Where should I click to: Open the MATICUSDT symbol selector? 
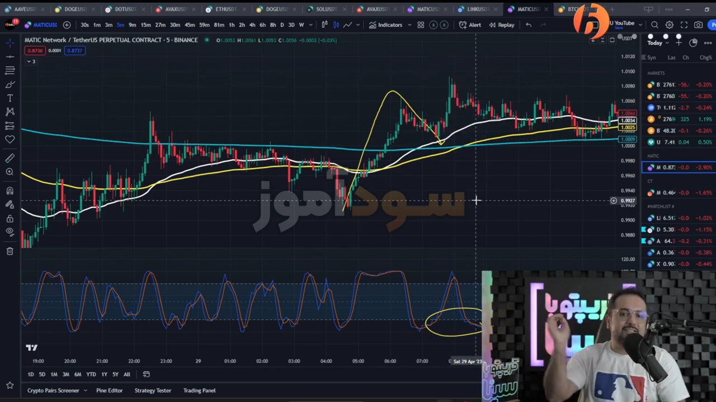41,25
